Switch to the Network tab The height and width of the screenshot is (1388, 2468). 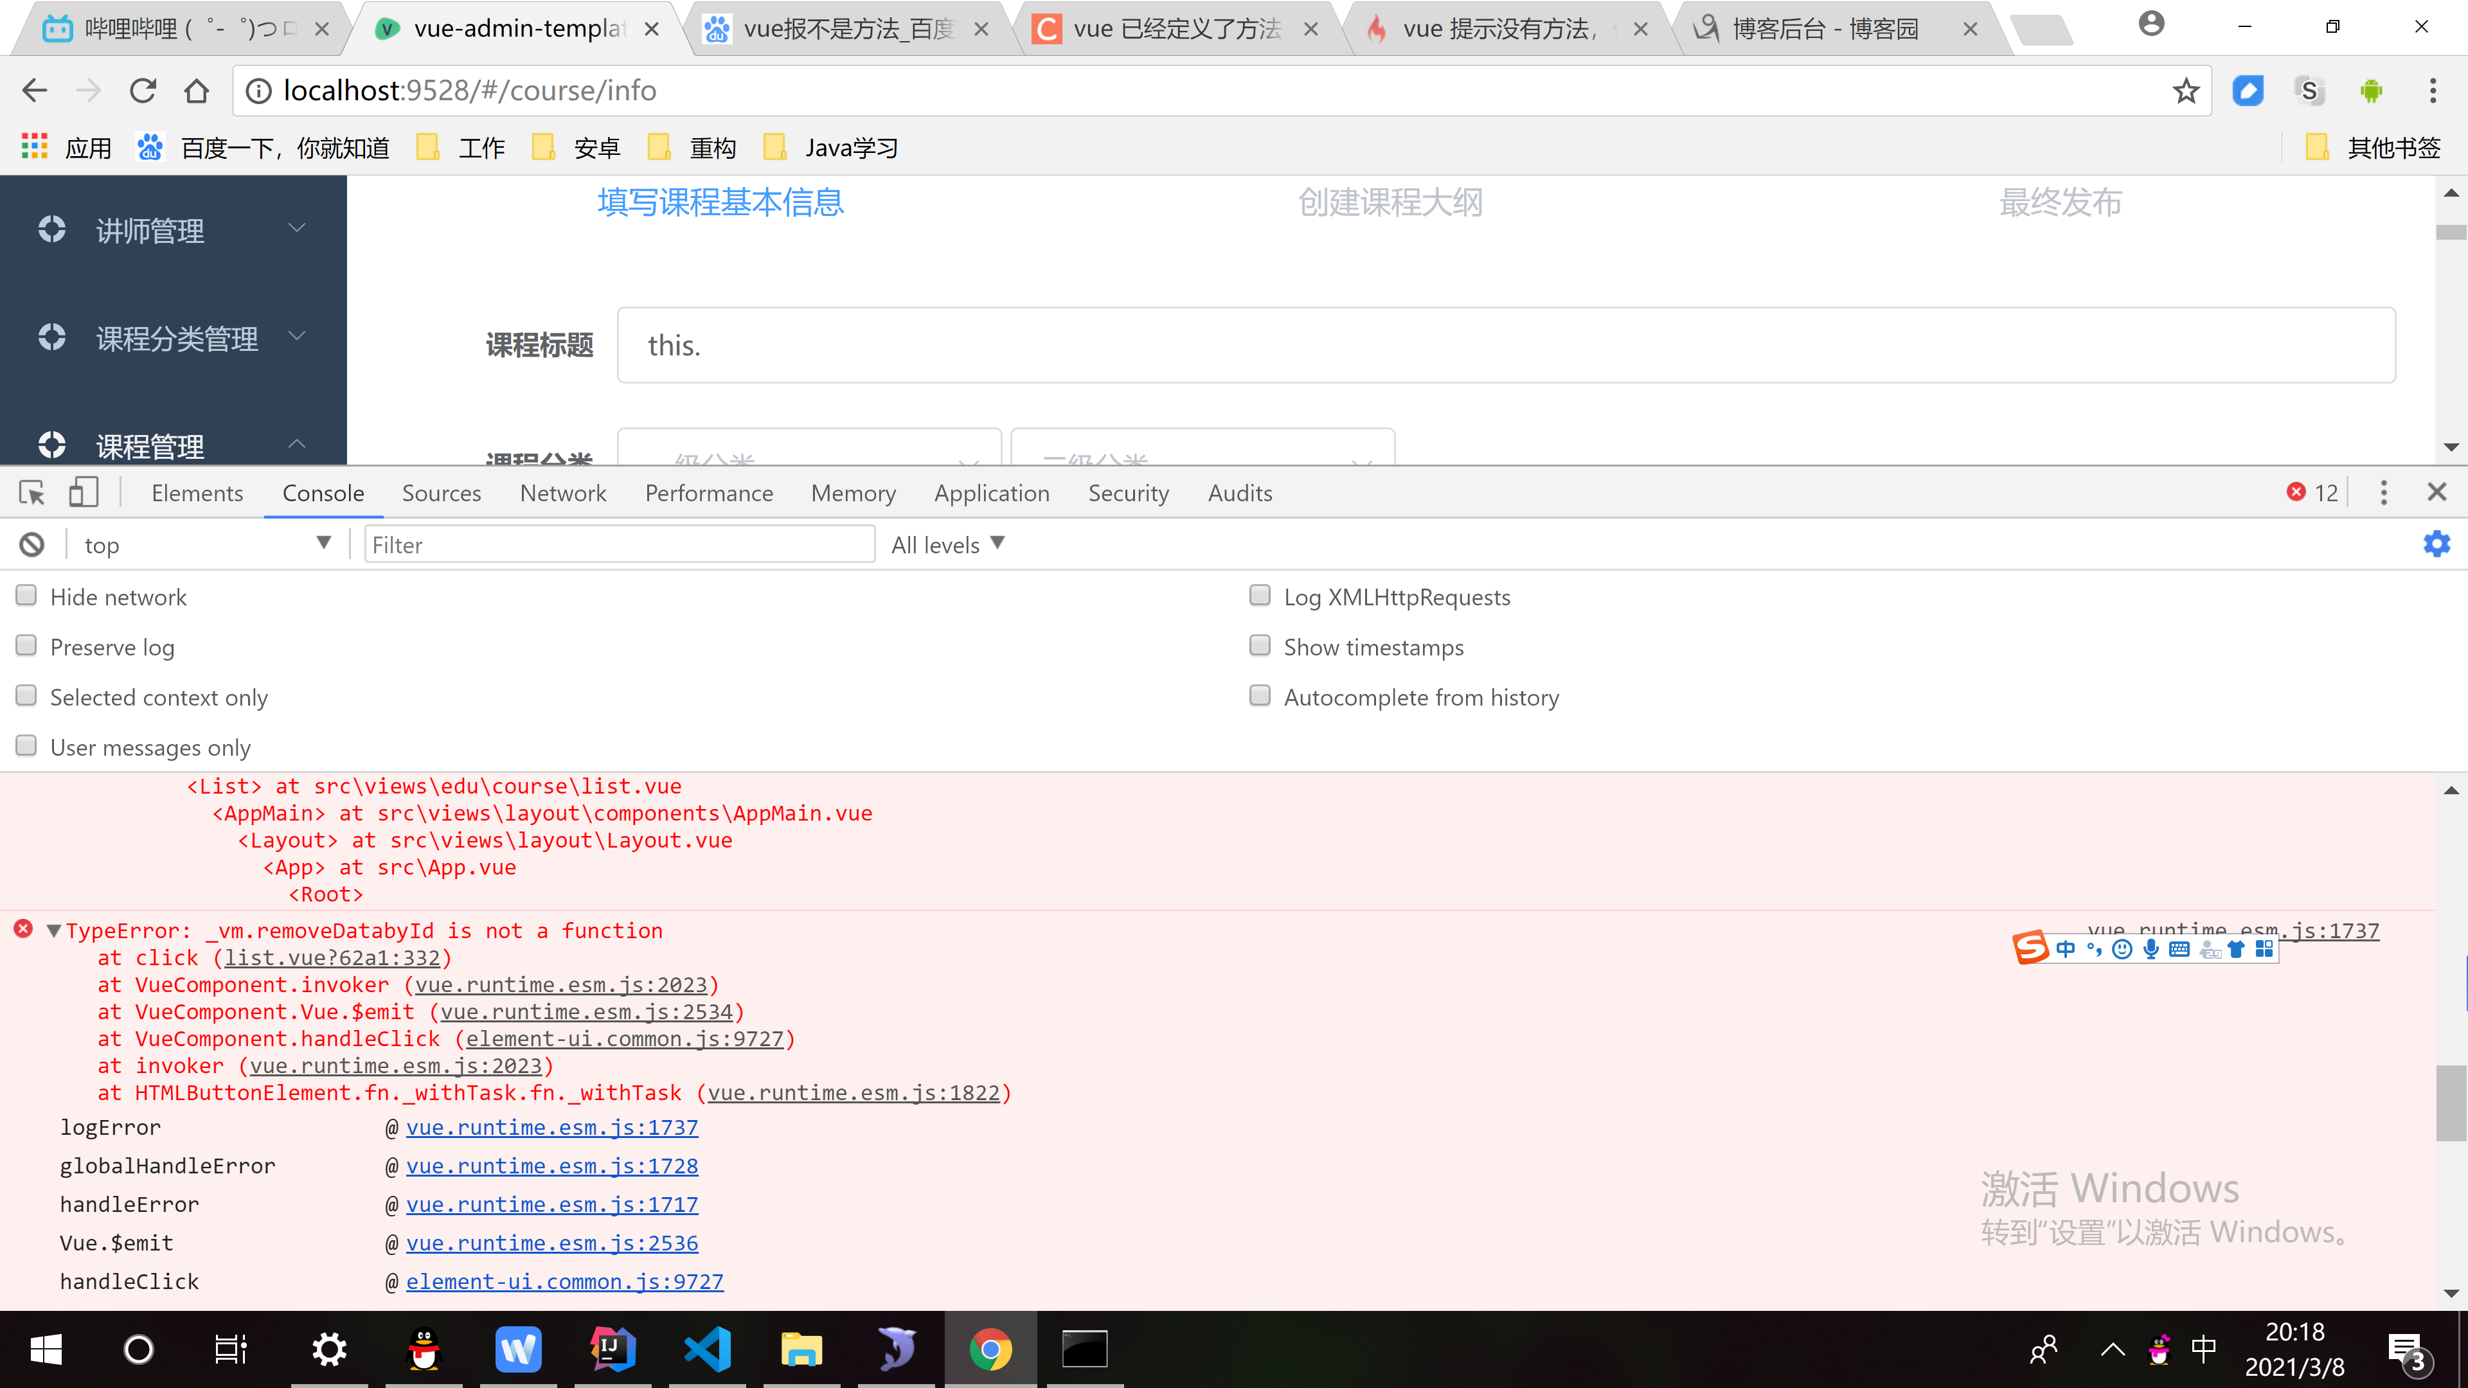tap(562, 494)
